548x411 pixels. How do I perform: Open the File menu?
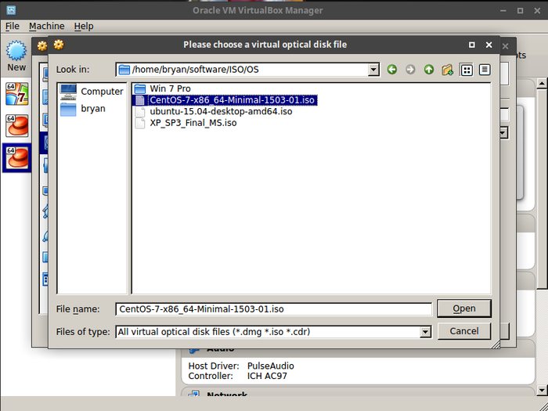[13, 26]
